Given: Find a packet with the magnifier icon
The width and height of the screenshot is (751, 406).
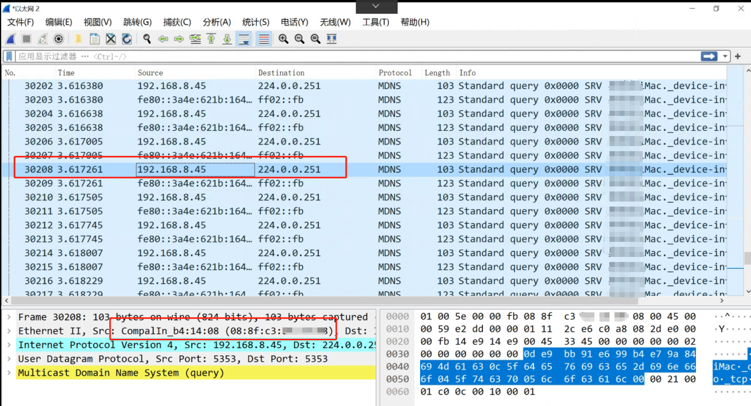Looking at the screenshot, I should point(147,39).
